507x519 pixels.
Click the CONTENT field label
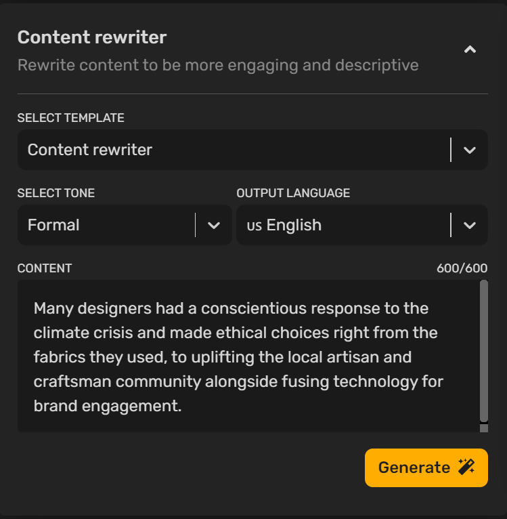pyautogui.click(x=45, y=268)
